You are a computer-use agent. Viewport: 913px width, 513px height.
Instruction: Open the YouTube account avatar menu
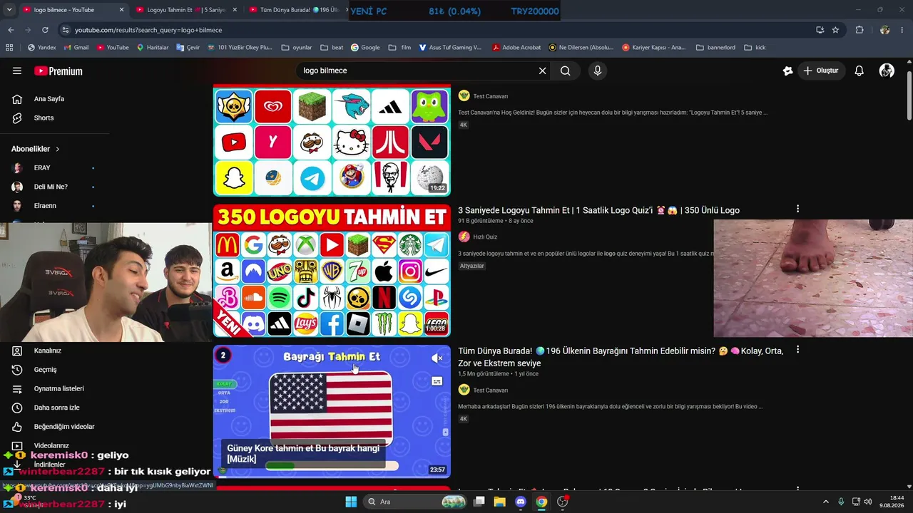[x=887, y=71]
